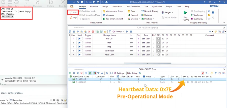Image resolution: width=227 pixels, height=108 pixels.
Task: Toggle BRS checkbox for Reset Com row
Action: (159, 55)
